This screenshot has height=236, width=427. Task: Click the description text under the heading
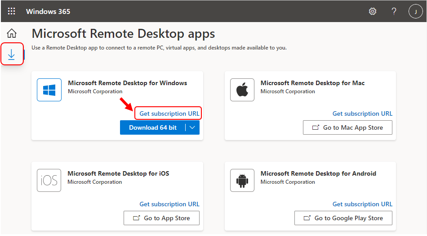159,48
